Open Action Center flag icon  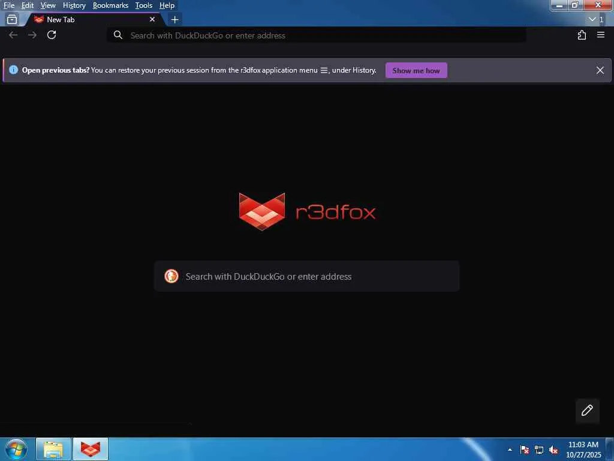tap(525, 450)
